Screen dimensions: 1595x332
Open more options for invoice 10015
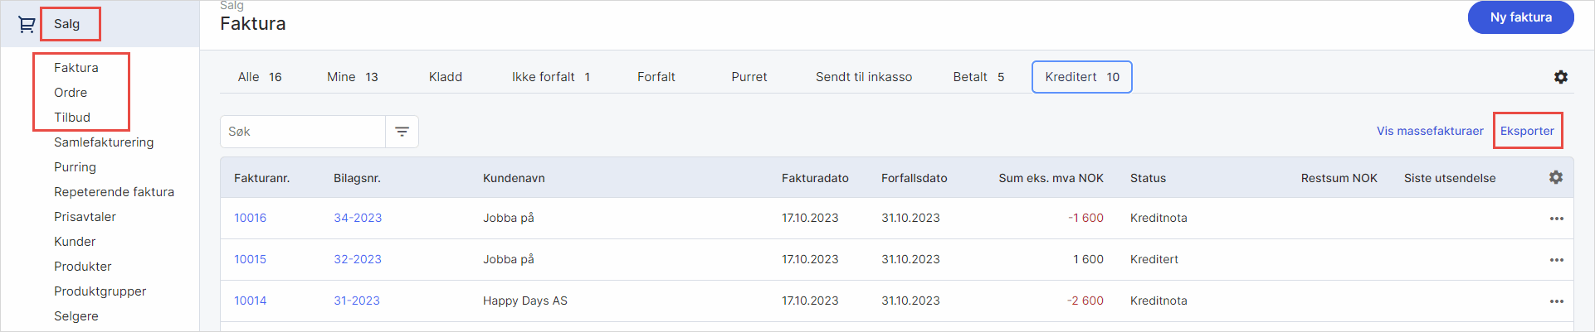click(x=1556, y=260)
